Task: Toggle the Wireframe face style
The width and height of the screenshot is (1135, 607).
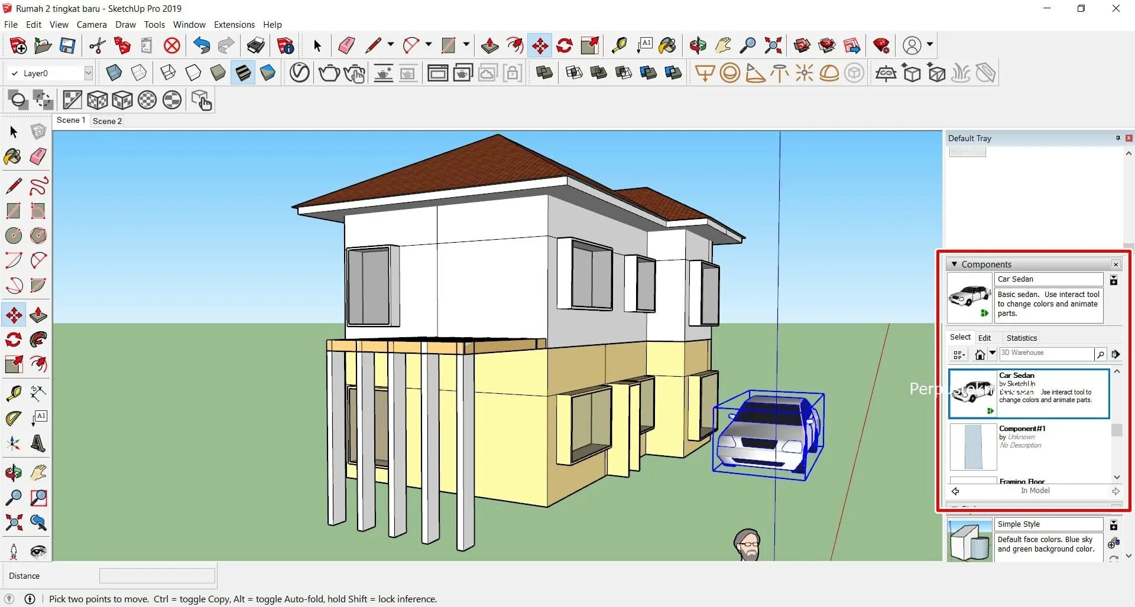Action: click(x=168, y=73)
